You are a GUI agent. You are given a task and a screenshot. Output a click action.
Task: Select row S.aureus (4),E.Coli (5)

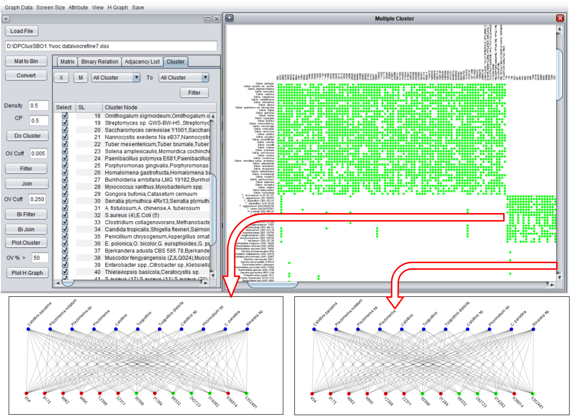coord(132,215)
